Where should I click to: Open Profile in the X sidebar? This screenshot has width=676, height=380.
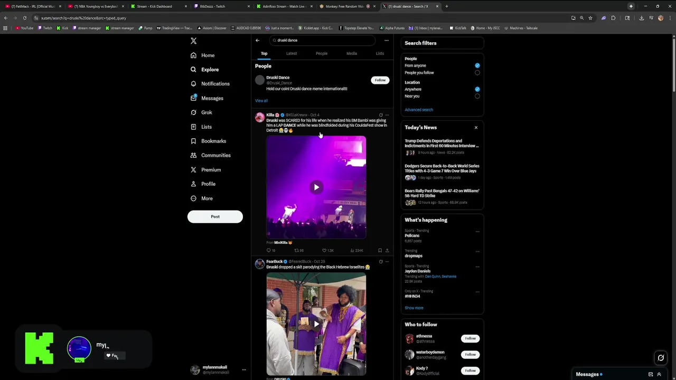click(203, 184)
